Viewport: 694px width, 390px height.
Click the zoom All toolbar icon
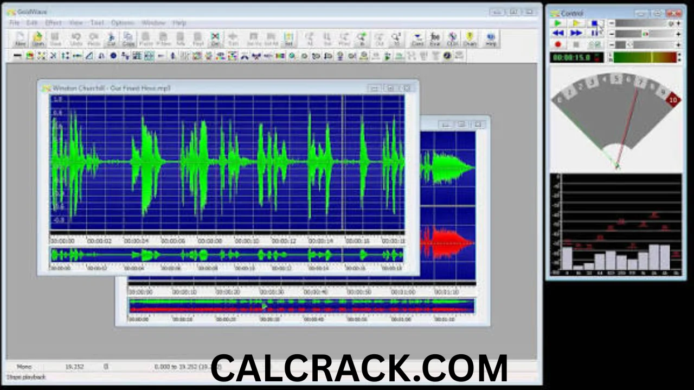310,39
